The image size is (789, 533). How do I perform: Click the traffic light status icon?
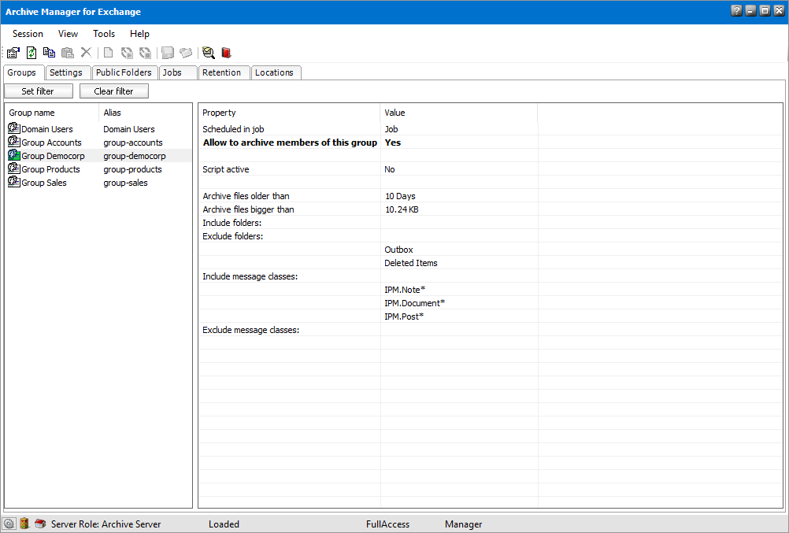tap(24, 524)
